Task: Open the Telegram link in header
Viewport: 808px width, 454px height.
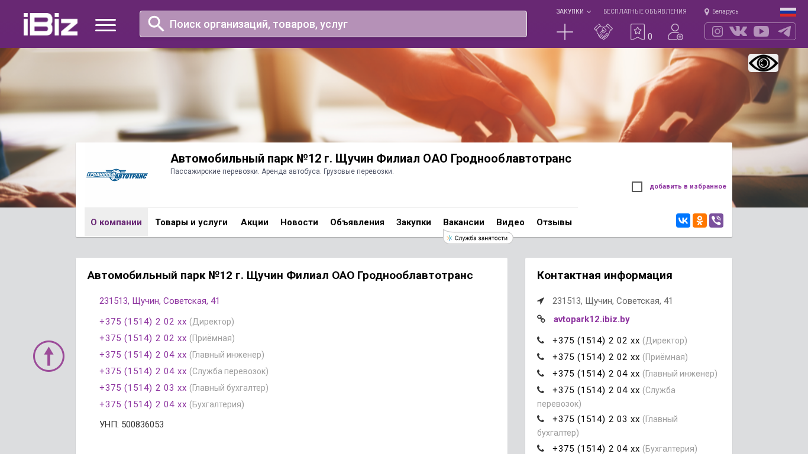Action: (784, 31)
